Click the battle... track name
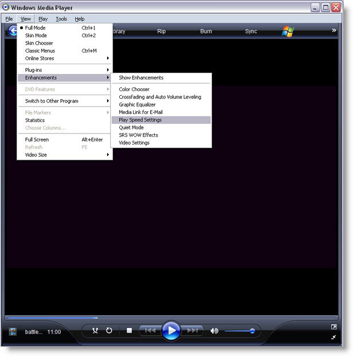The width and height of the screenshot is (353, 356). click(x=34, y=332)
